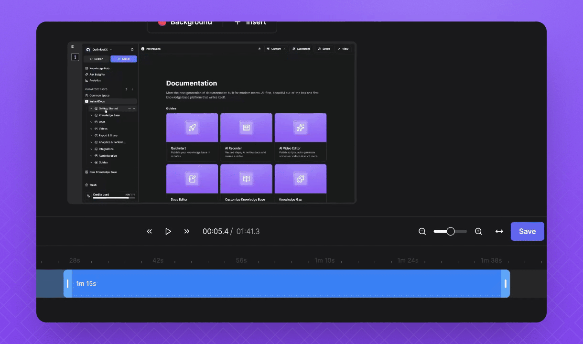Select the InstantDocs knowledge base row
Viewport: 583px width, 344px height.
pyautogui.click(x=110, y=101)
